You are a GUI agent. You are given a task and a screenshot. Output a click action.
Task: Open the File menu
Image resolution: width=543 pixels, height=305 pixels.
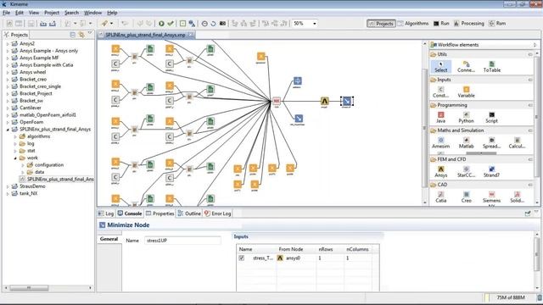click(x=6, y=13)
